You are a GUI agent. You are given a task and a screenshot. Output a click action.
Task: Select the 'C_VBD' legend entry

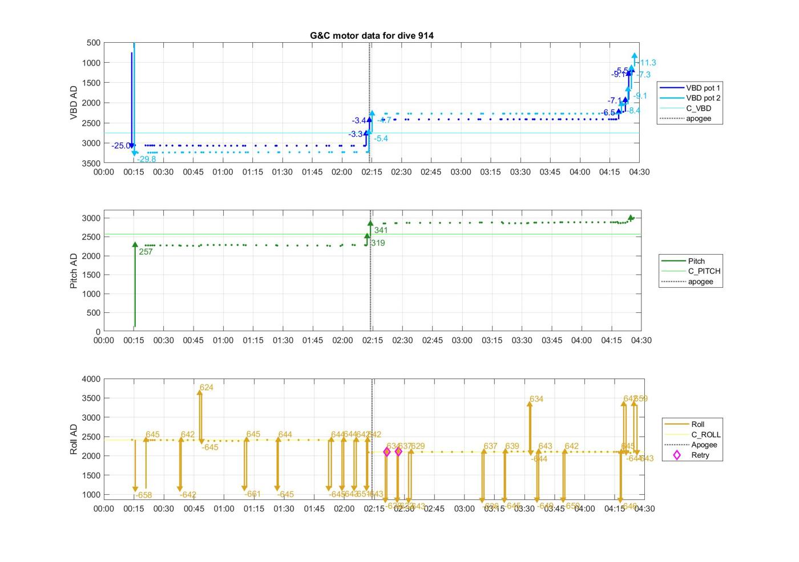[x=687, y=108]
